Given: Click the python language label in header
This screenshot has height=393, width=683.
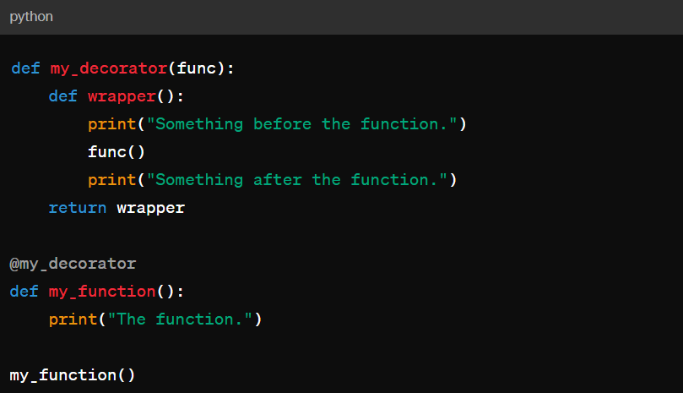Looking at the screenshot, I should (31, 17).
